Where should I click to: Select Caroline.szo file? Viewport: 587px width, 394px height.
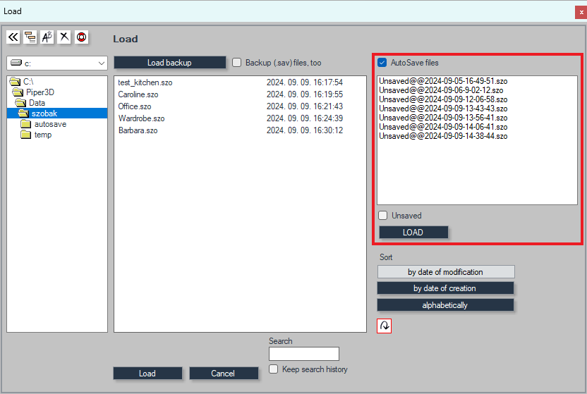(138, 94)
